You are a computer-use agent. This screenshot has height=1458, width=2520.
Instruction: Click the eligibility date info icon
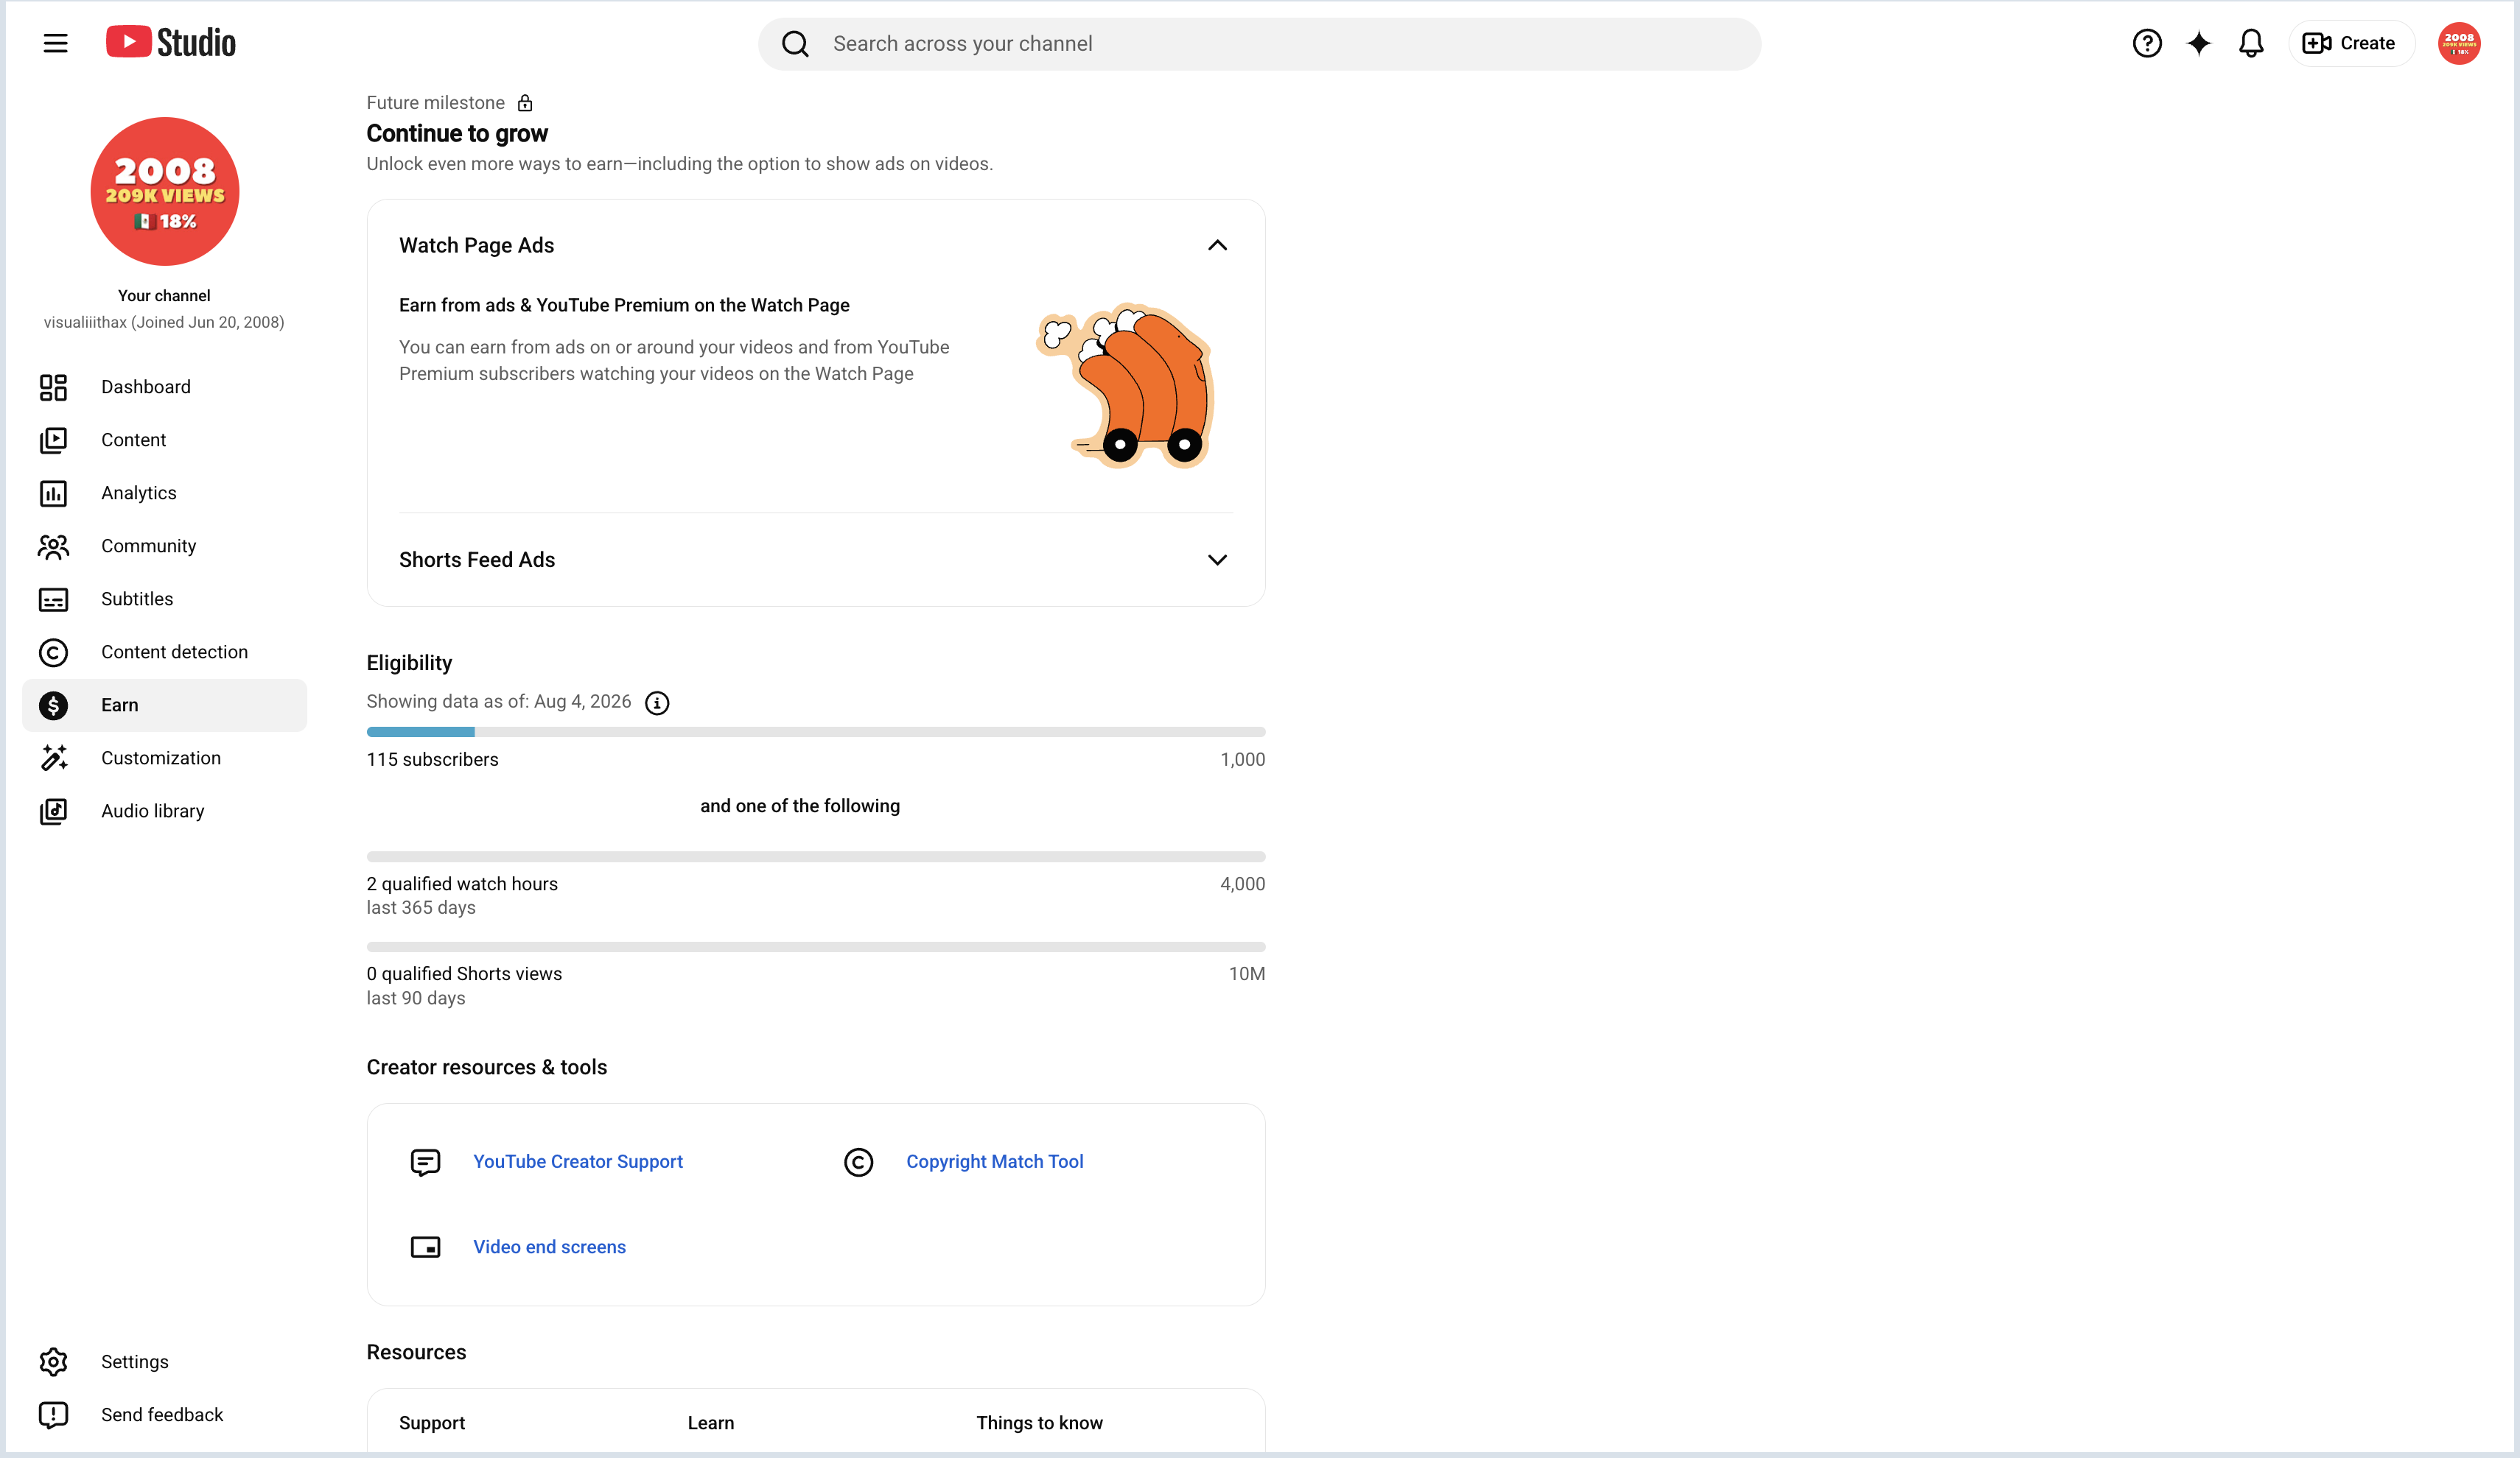click(x=657, y=702)
